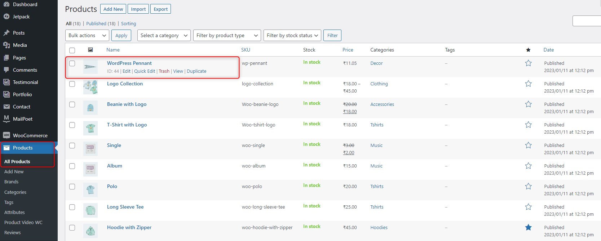Open the Sorting view link
601x241 pixels.
point(129,23)
